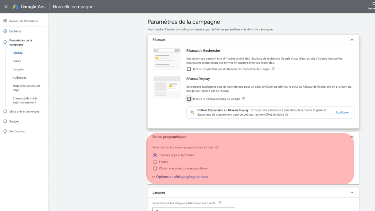Image resolution: width=375 pixels, height=211 pixels.
Task: Jump to Composants créés automatiquement
Action: point(25,100)
